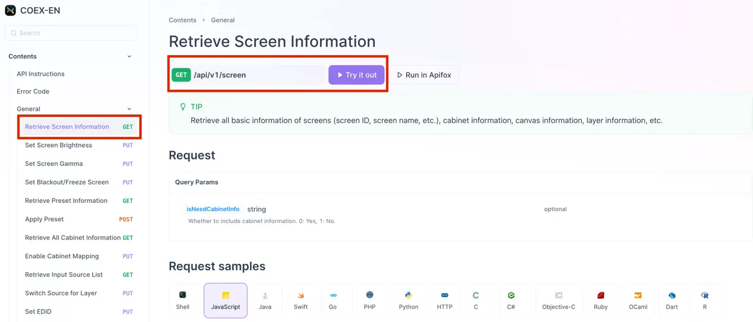
Task: Select the PHP language icon
Action: (369, 295)
